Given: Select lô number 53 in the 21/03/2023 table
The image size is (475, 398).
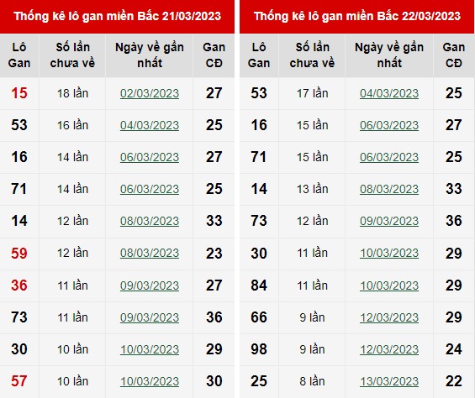Looking at the screenshot, I should point(19,125).
